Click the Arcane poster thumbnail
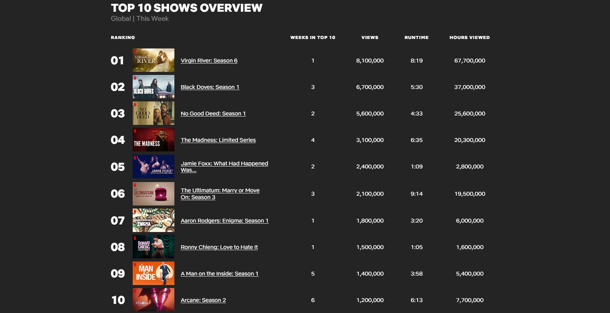 154,300
